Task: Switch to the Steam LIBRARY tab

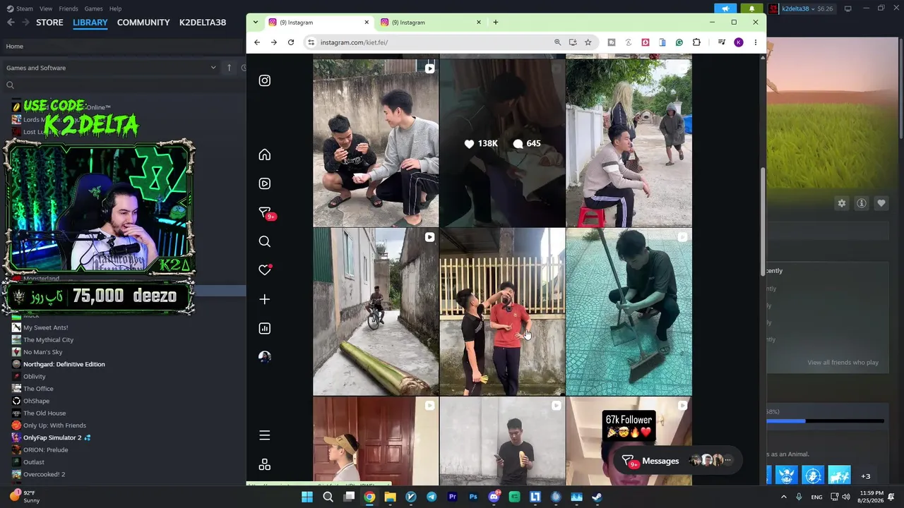Action: (90, 23)
